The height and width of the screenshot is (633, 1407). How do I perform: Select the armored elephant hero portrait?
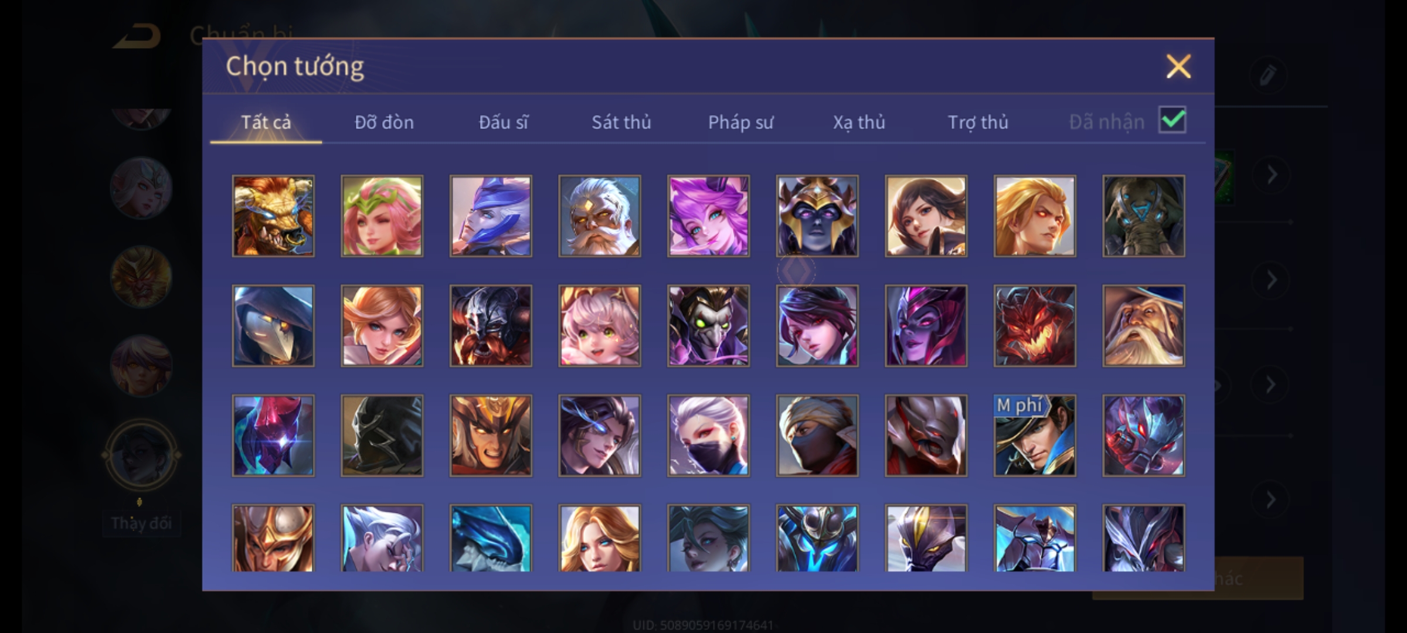point(1144,216)
